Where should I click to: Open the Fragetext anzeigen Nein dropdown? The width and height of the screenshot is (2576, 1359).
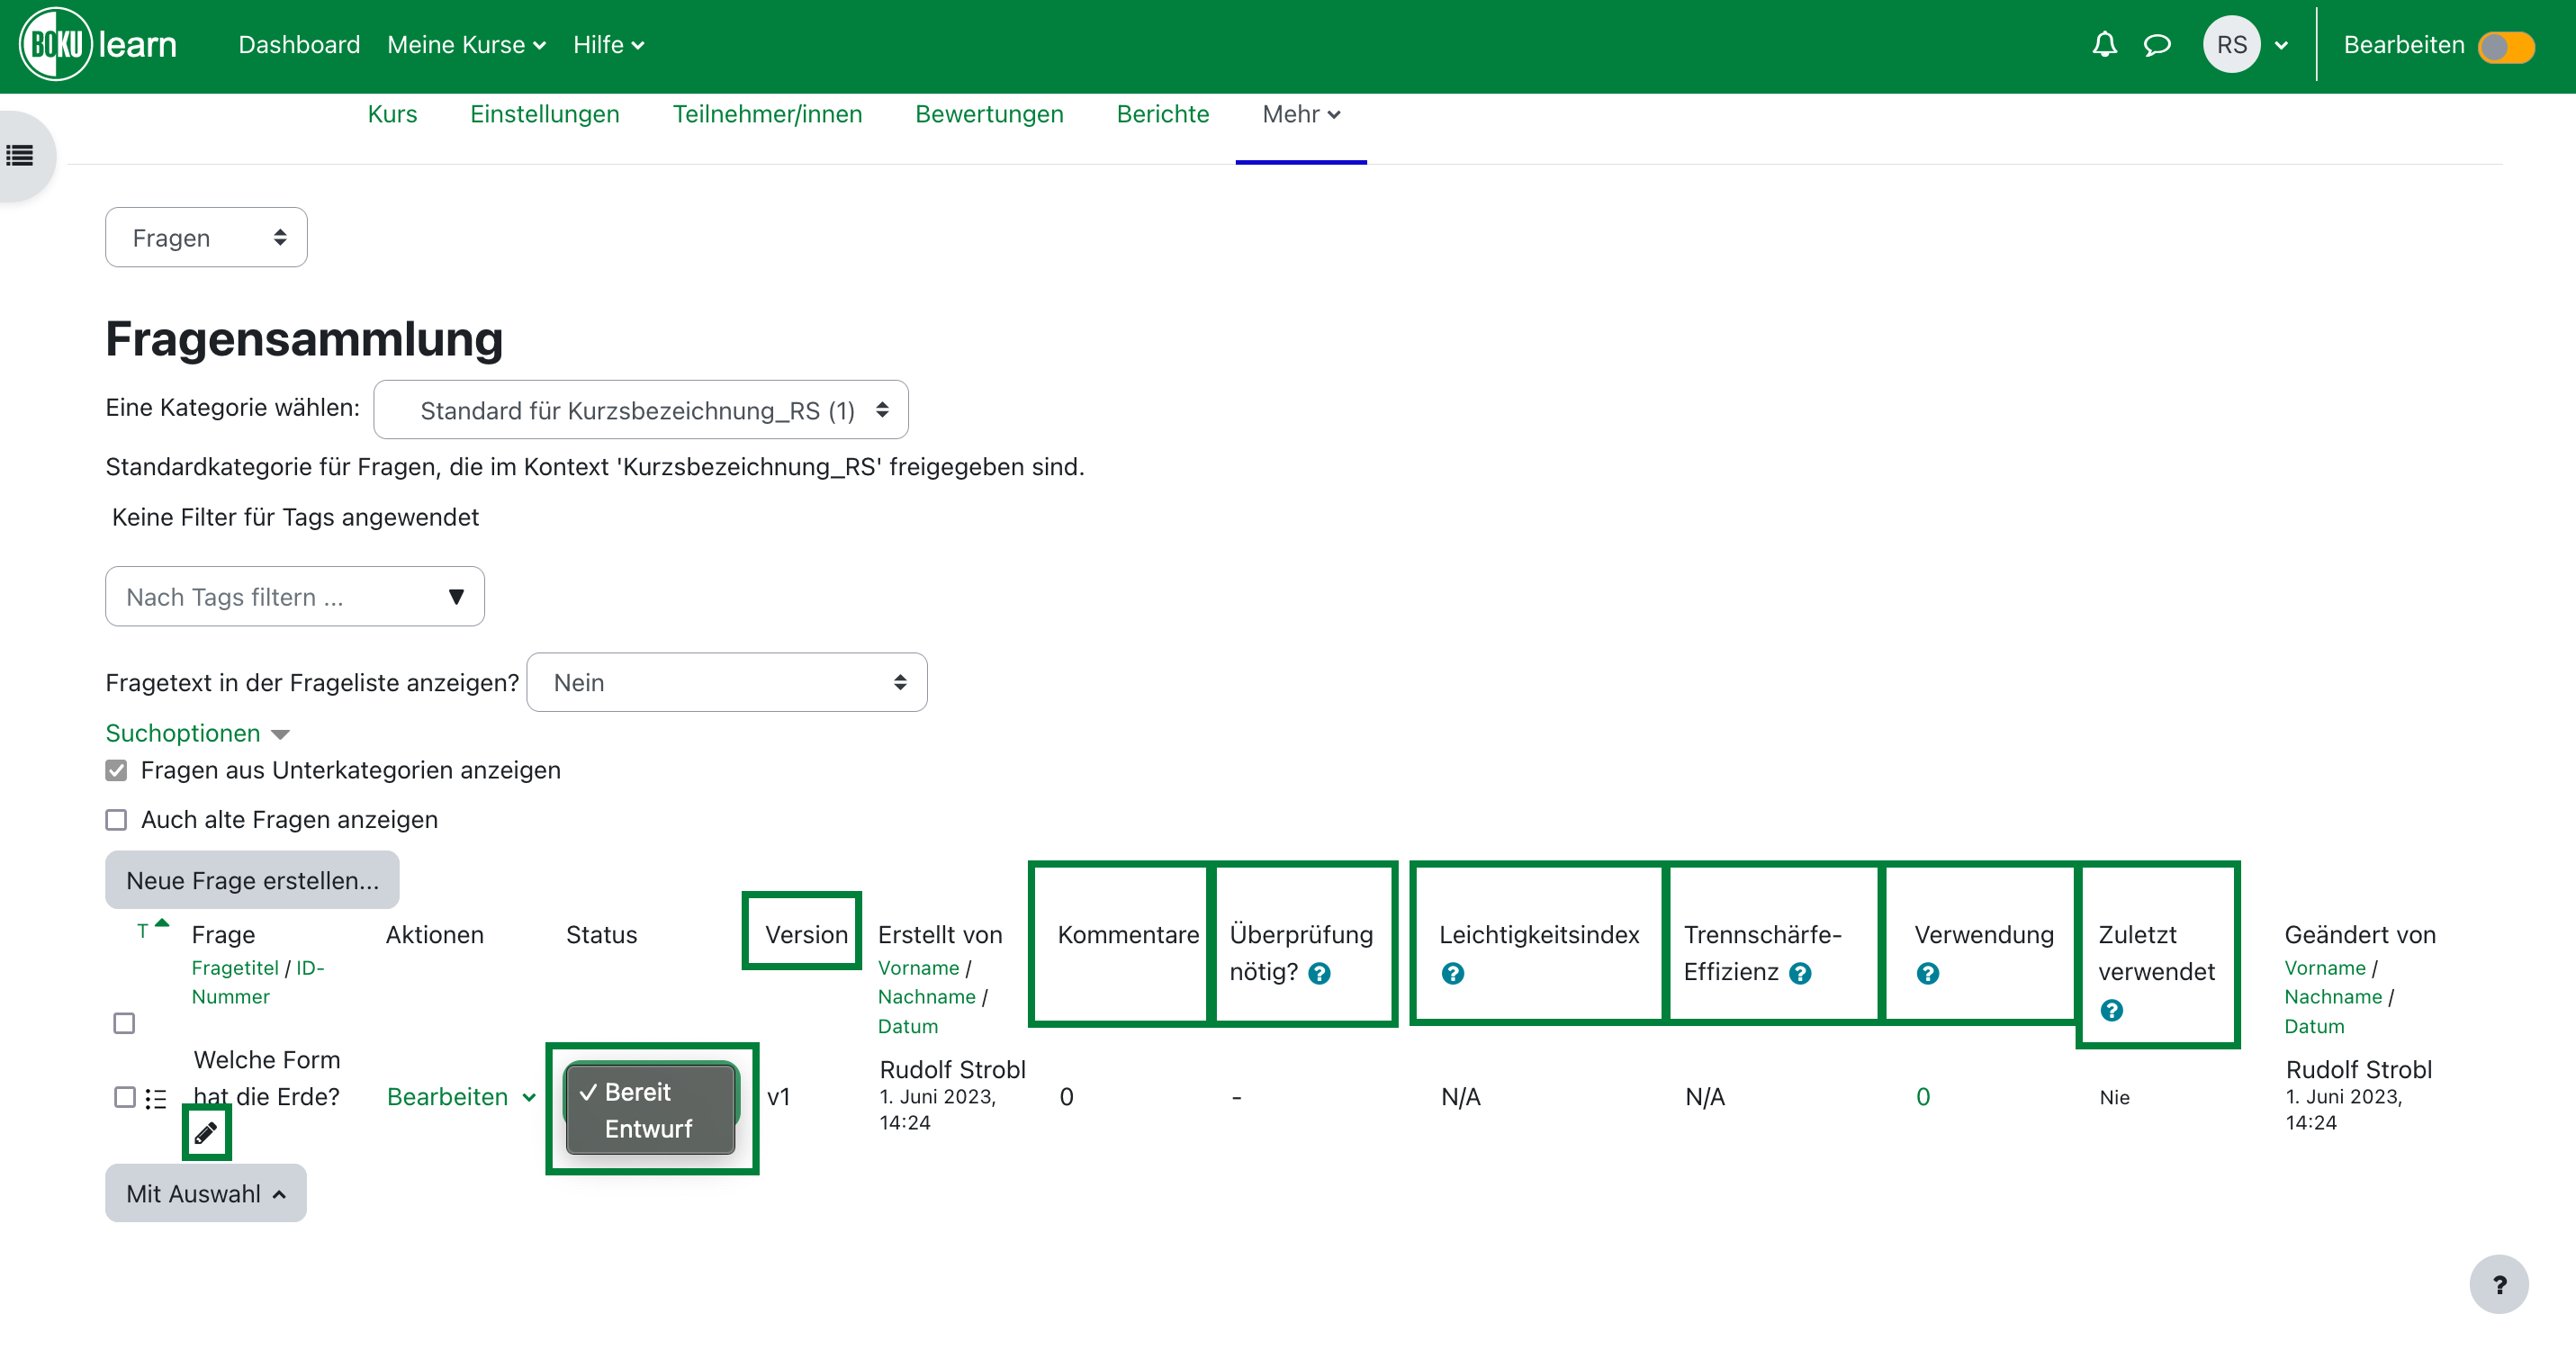tap(727, 682)
